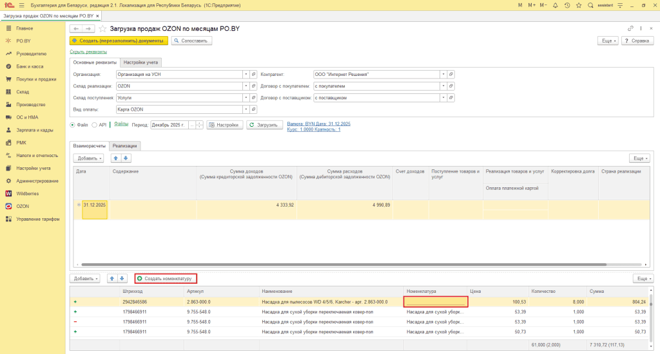
Task: Open Склад section in sidebar
Action: coord(23,91)
